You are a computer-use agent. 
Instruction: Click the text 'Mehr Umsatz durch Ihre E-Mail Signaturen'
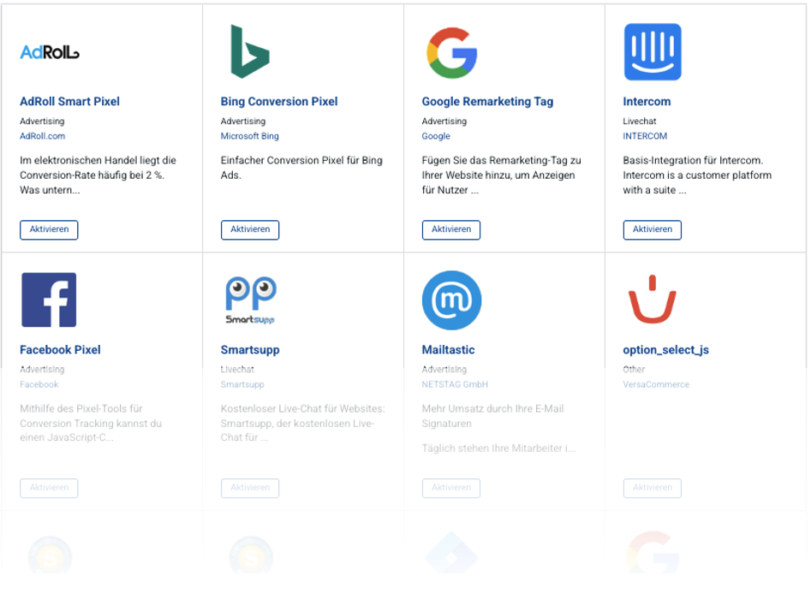click(493, 416)
